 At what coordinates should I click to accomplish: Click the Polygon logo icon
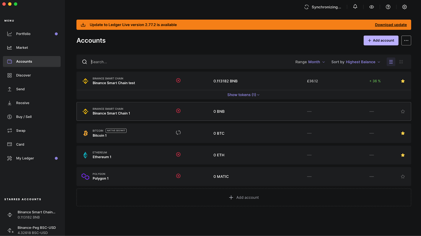point(85,177)
